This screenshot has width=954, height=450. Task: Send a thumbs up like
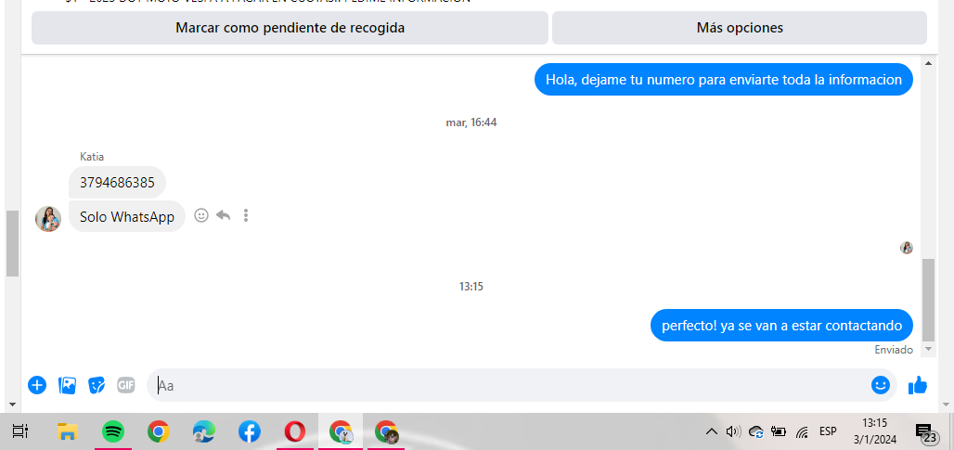[x=918, y=385]
